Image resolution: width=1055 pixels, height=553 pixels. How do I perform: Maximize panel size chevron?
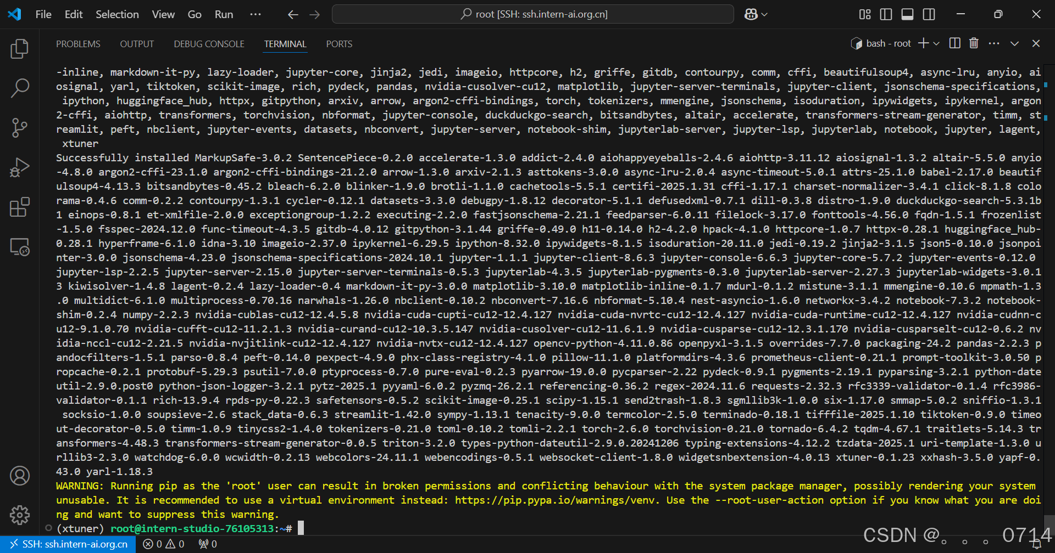coord(1014,43)
